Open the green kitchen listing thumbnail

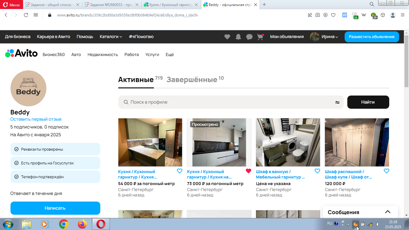150,142
